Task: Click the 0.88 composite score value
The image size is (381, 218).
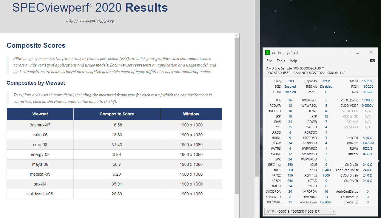Action: (x=117, y=154)
